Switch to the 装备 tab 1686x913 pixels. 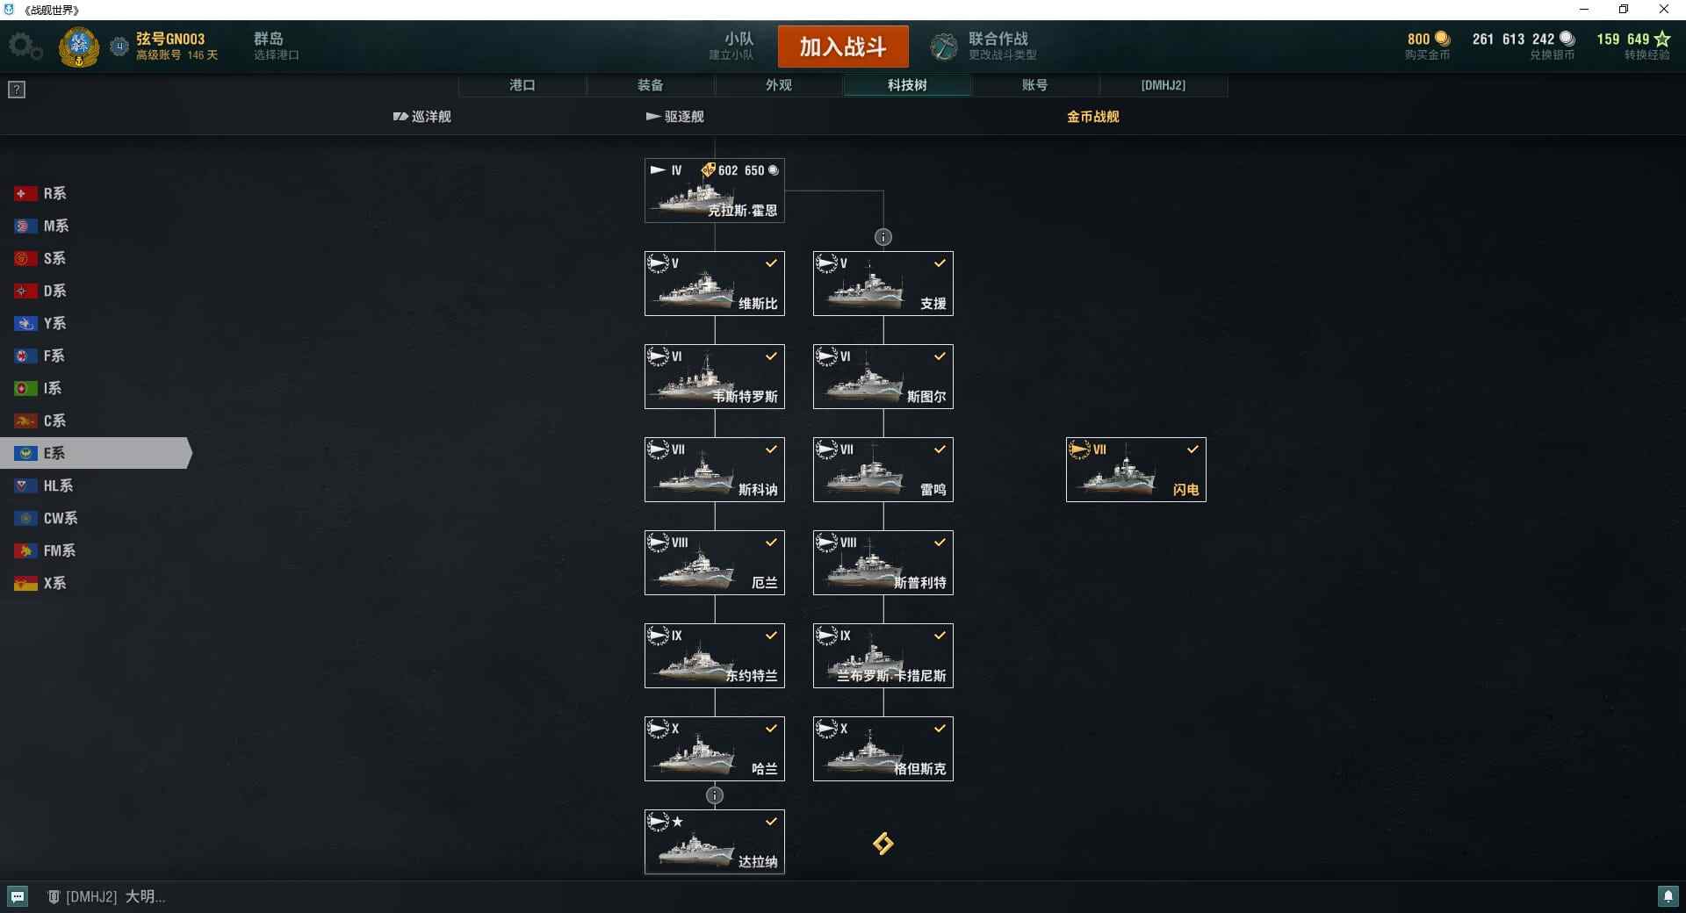click(x=651, y=85)
